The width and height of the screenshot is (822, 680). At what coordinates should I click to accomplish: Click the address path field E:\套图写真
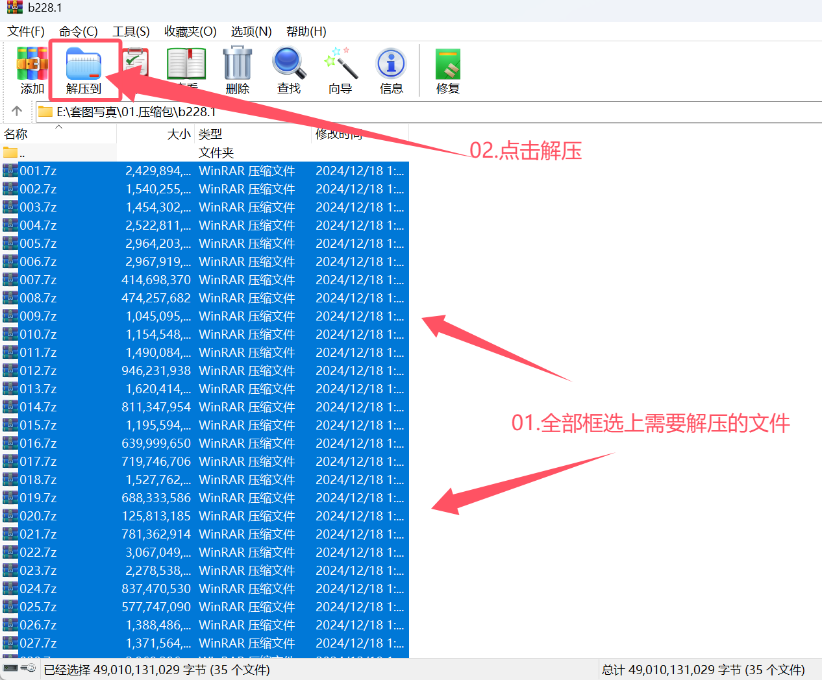point(136,112)
